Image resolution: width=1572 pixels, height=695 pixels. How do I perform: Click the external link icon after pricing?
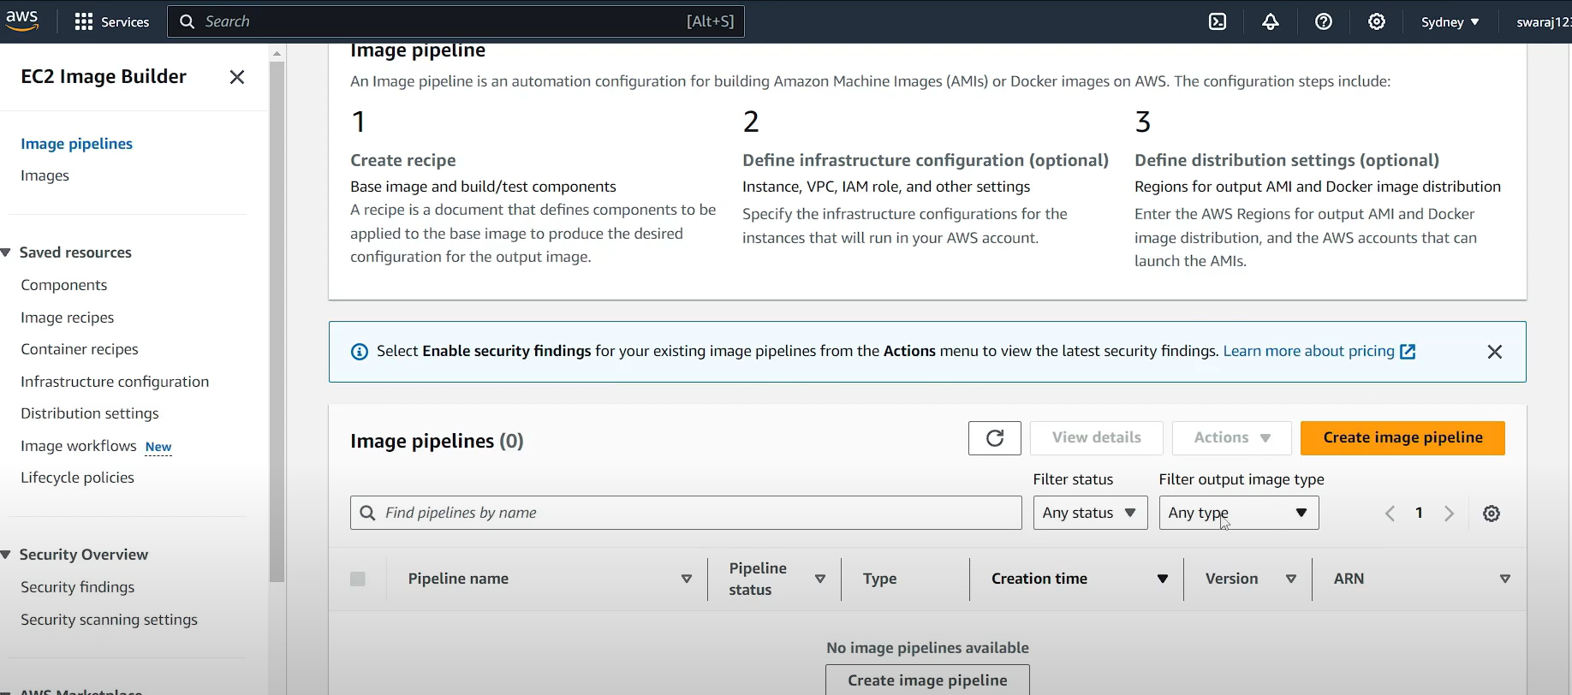pyautogui.click(x=1408, y=352)
